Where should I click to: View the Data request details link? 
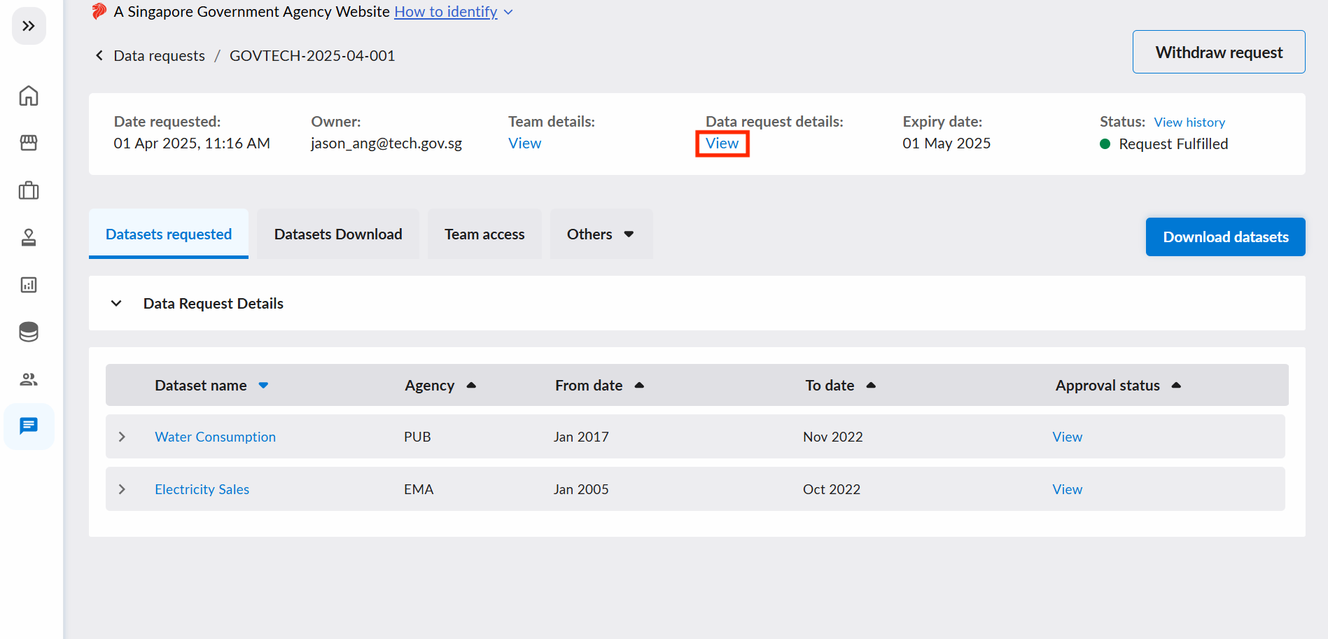point(722,143)
